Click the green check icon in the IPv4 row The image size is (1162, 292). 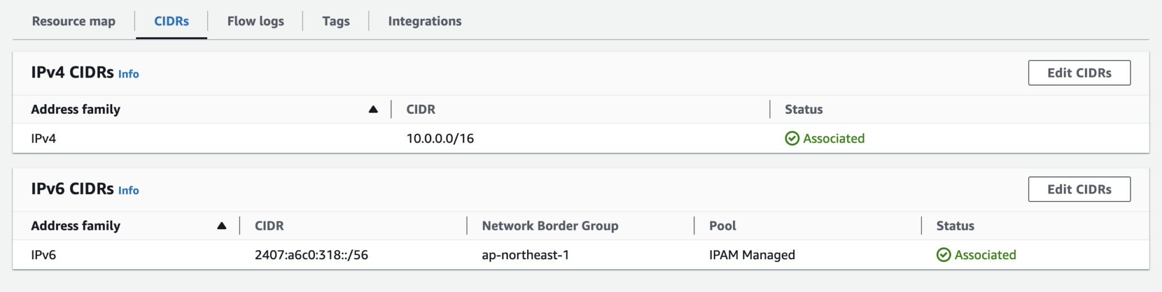(x=792, y=139)
